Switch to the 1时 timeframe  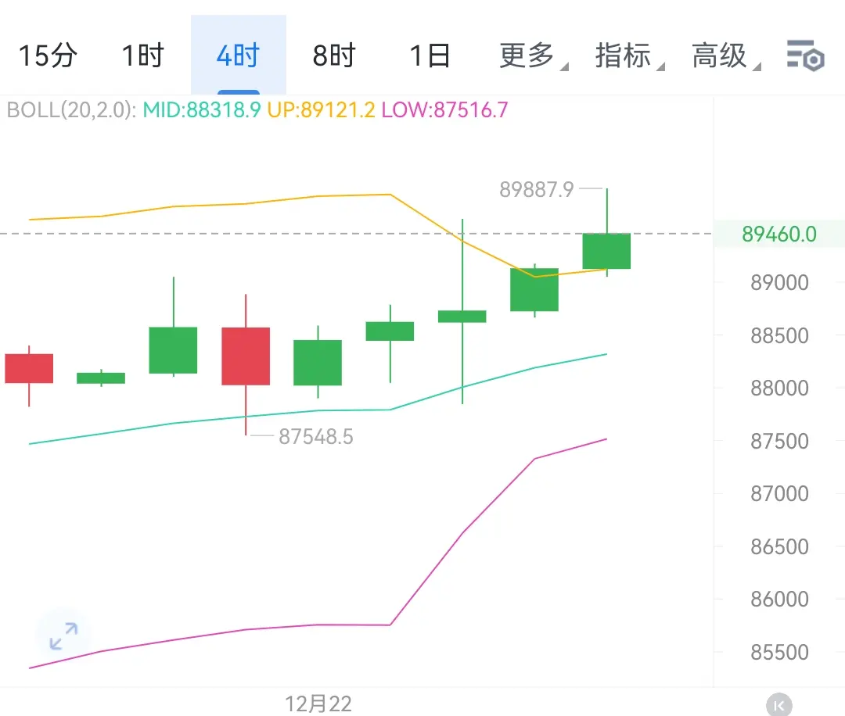(x=143, y=55)
